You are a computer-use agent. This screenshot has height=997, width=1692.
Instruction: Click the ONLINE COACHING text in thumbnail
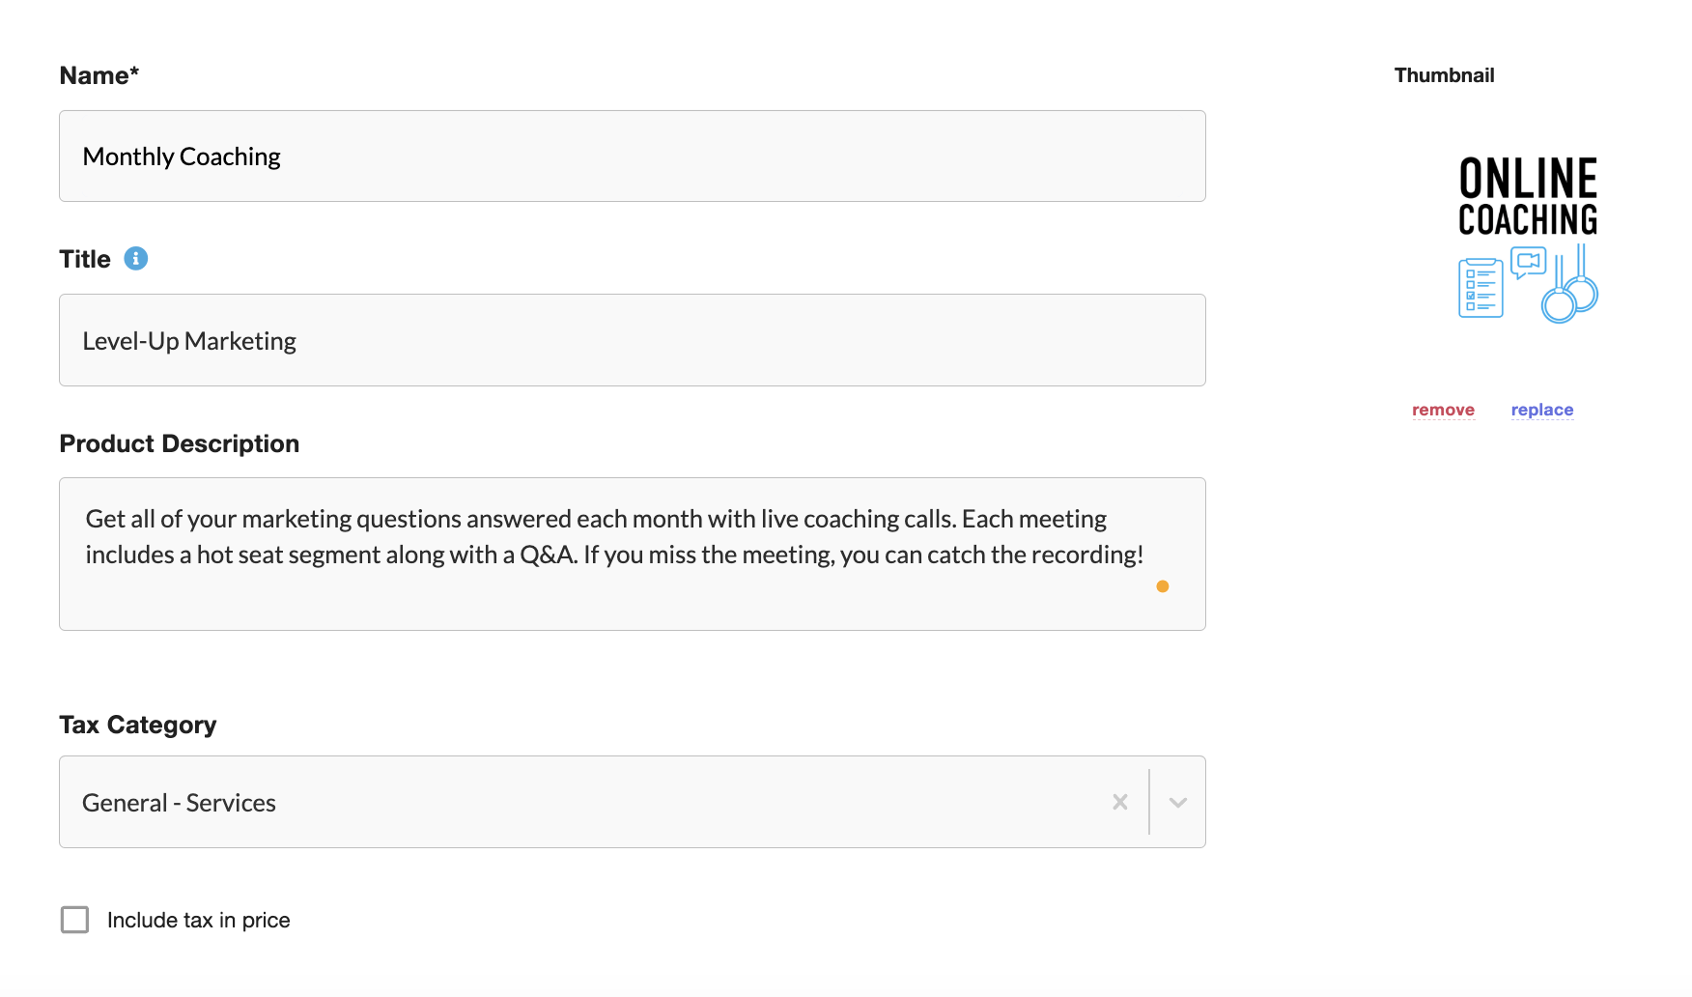1528,197
